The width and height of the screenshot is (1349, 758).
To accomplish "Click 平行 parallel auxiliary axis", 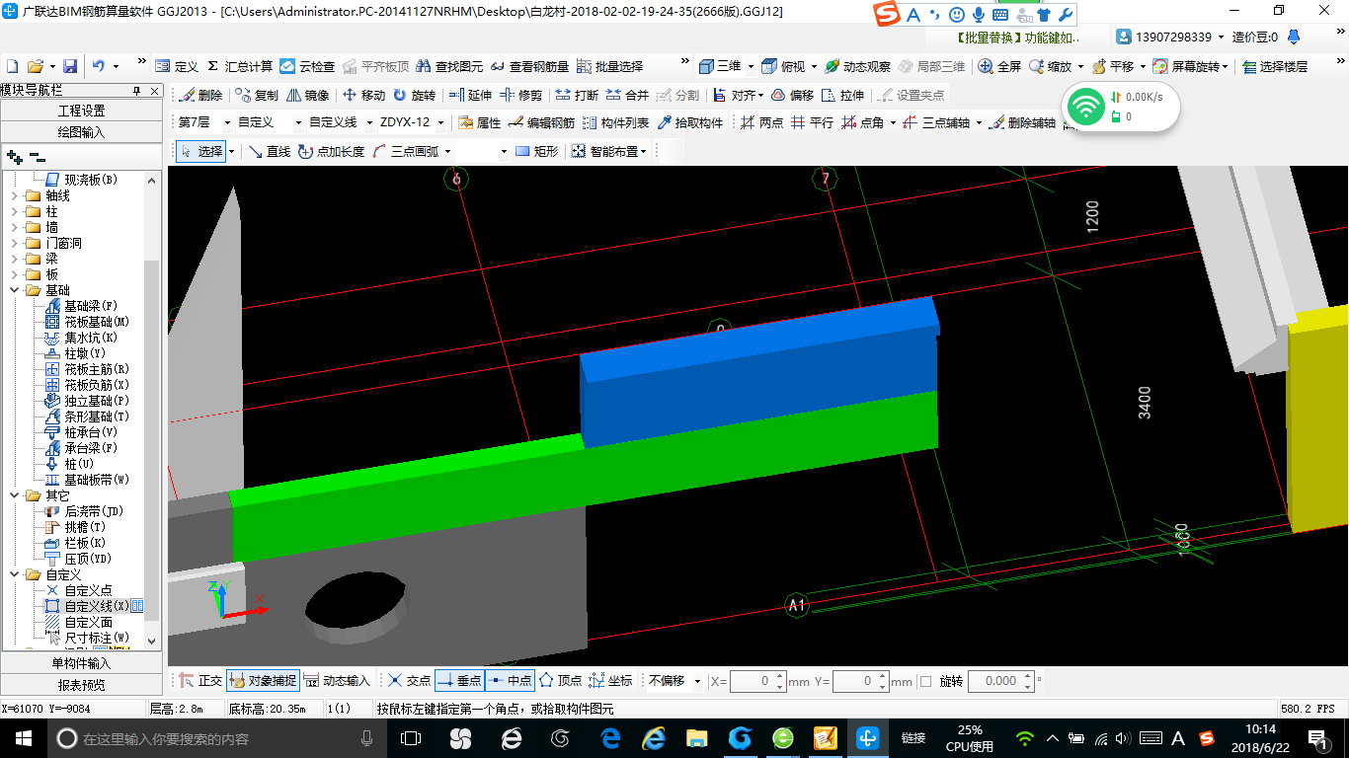I will click(x=812, y=123).
